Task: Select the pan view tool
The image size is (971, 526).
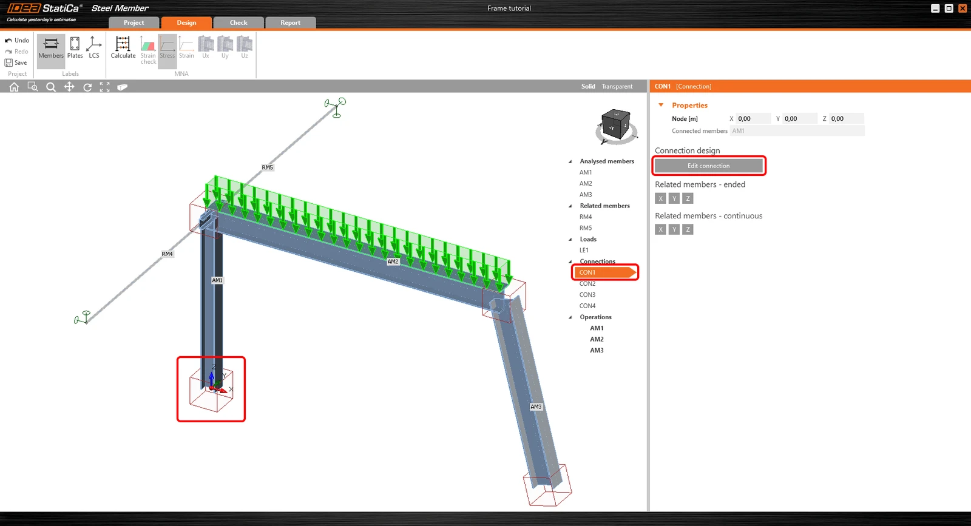Action: coord(69,87)
